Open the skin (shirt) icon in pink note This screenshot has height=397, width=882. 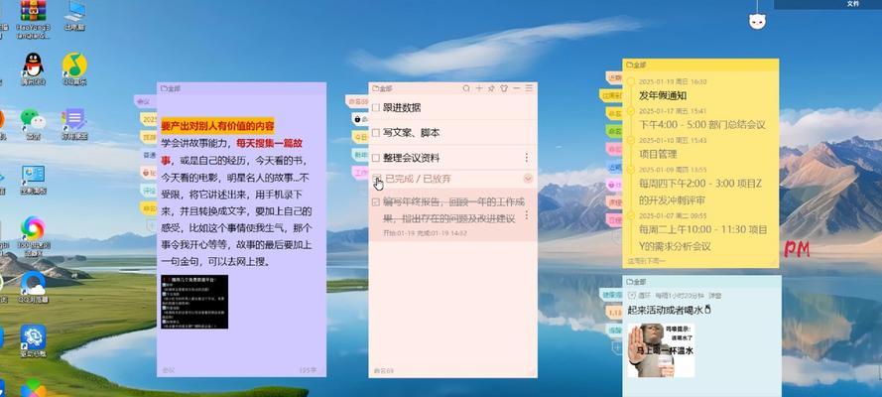[x=504, y=89]
